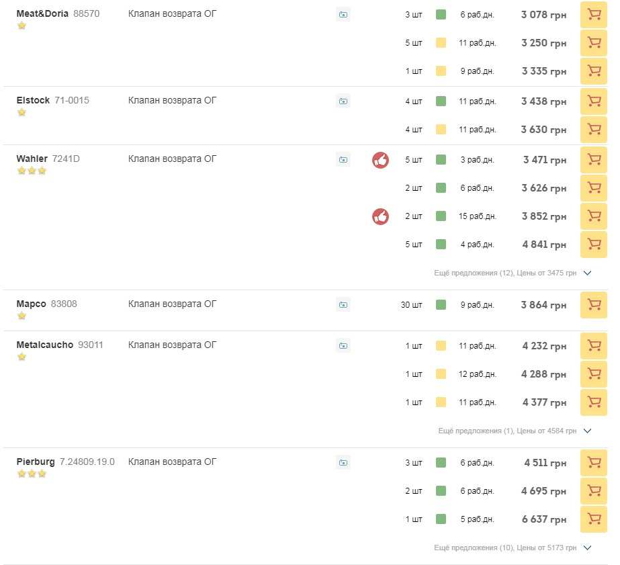
Task: Click thumbs-up badge on Wahler 3 852 грн row
Action: pos(380,217)
